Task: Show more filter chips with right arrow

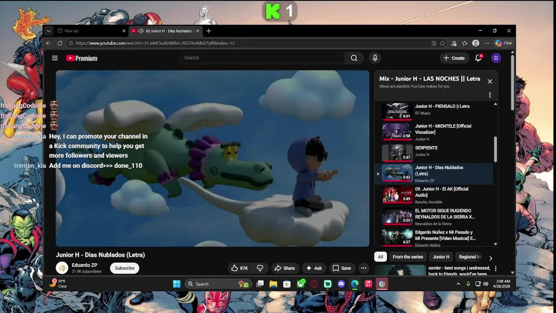Action: coord(491,258)
